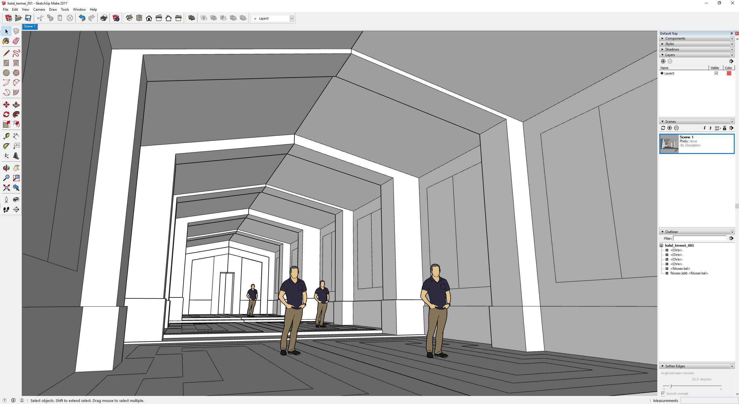Choose the Push/Pull tool
Image resolution: width=739 pixels, height=404 pixels.
click(x=16, y=105)
